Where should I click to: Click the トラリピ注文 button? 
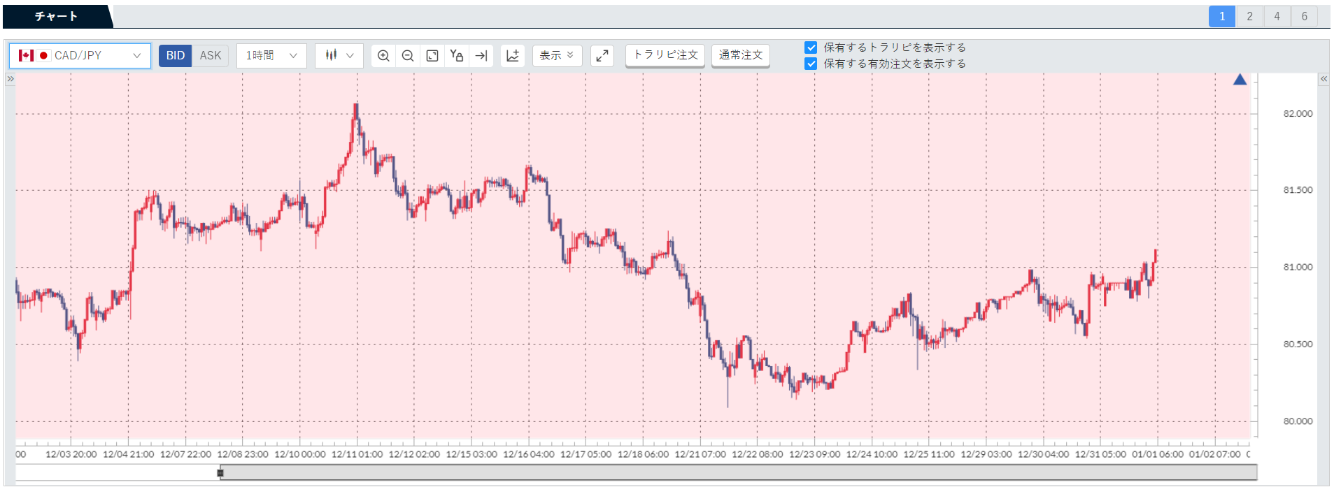665,55
